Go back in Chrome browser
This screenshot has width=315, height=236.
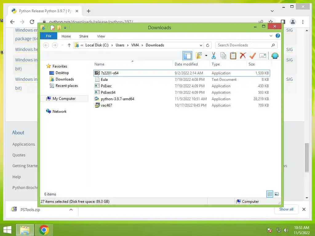[12, 22]
